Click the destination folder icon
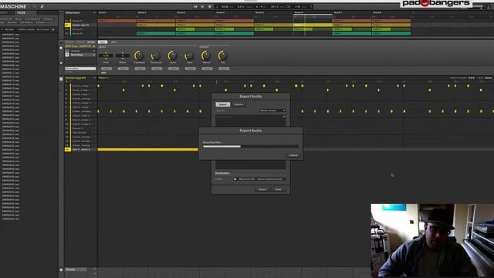 click(x=235, y=179)
